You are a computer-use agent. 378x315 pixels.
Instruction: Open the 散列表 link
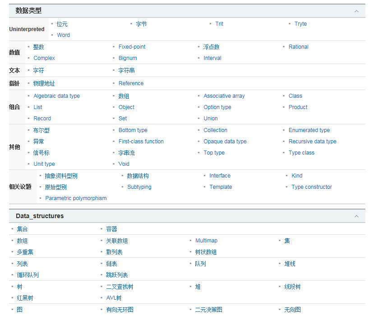114,252
